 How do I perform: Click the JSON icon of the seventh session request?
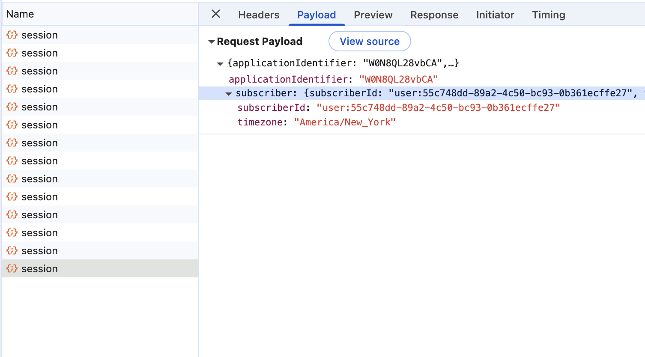point(12,143)
